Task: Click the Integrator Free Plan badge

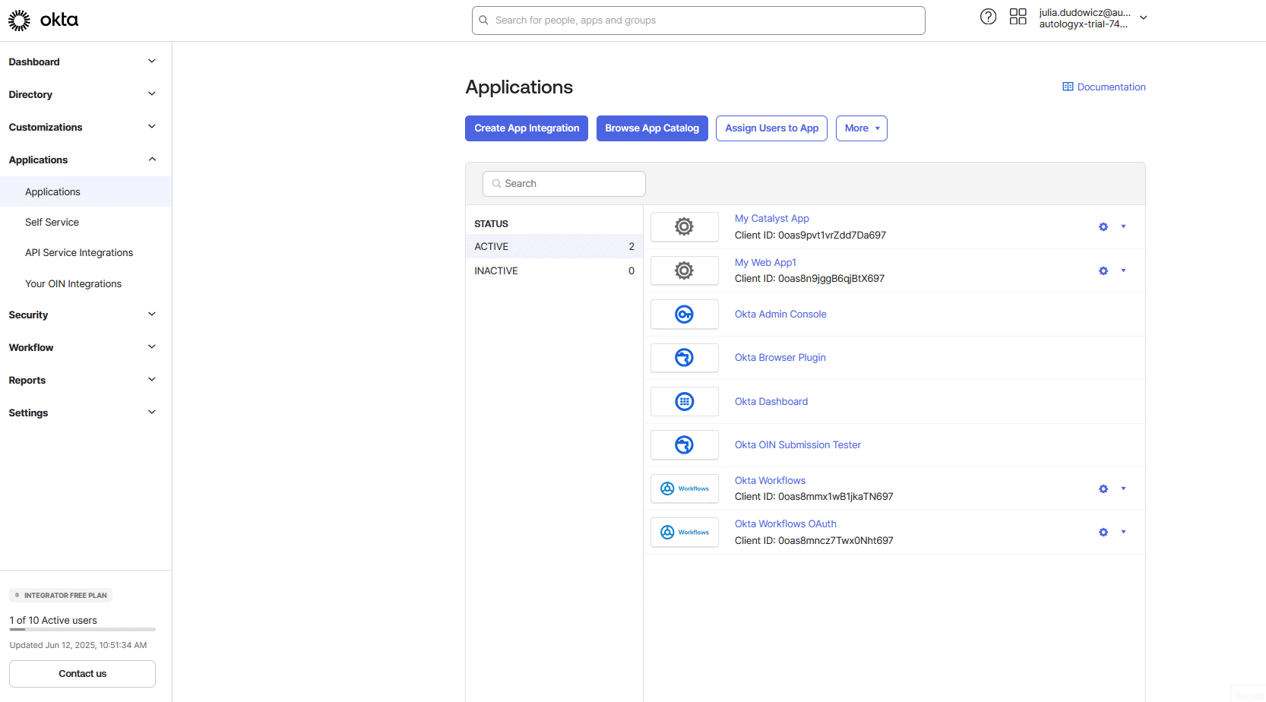Action: tap(61, 596)
